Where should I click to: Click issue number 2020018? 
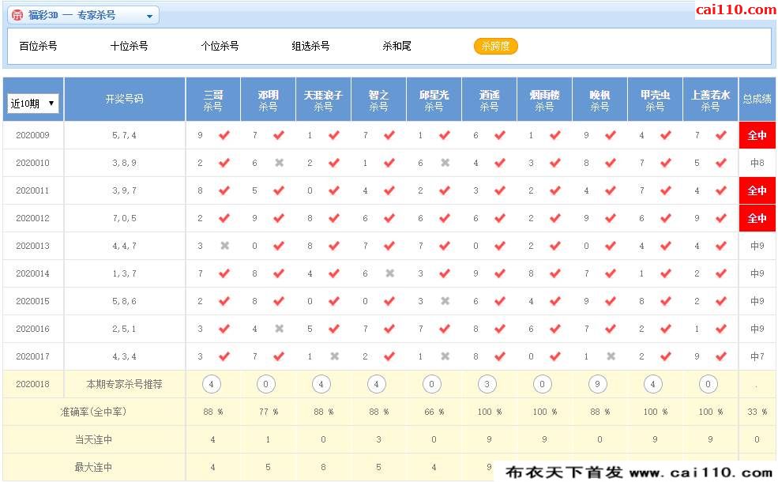[x=32, y=384]
